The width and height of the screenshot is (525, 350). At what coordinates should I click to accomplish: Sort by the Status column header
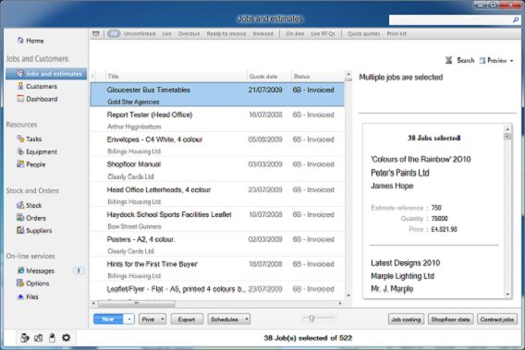coord(318,77)
